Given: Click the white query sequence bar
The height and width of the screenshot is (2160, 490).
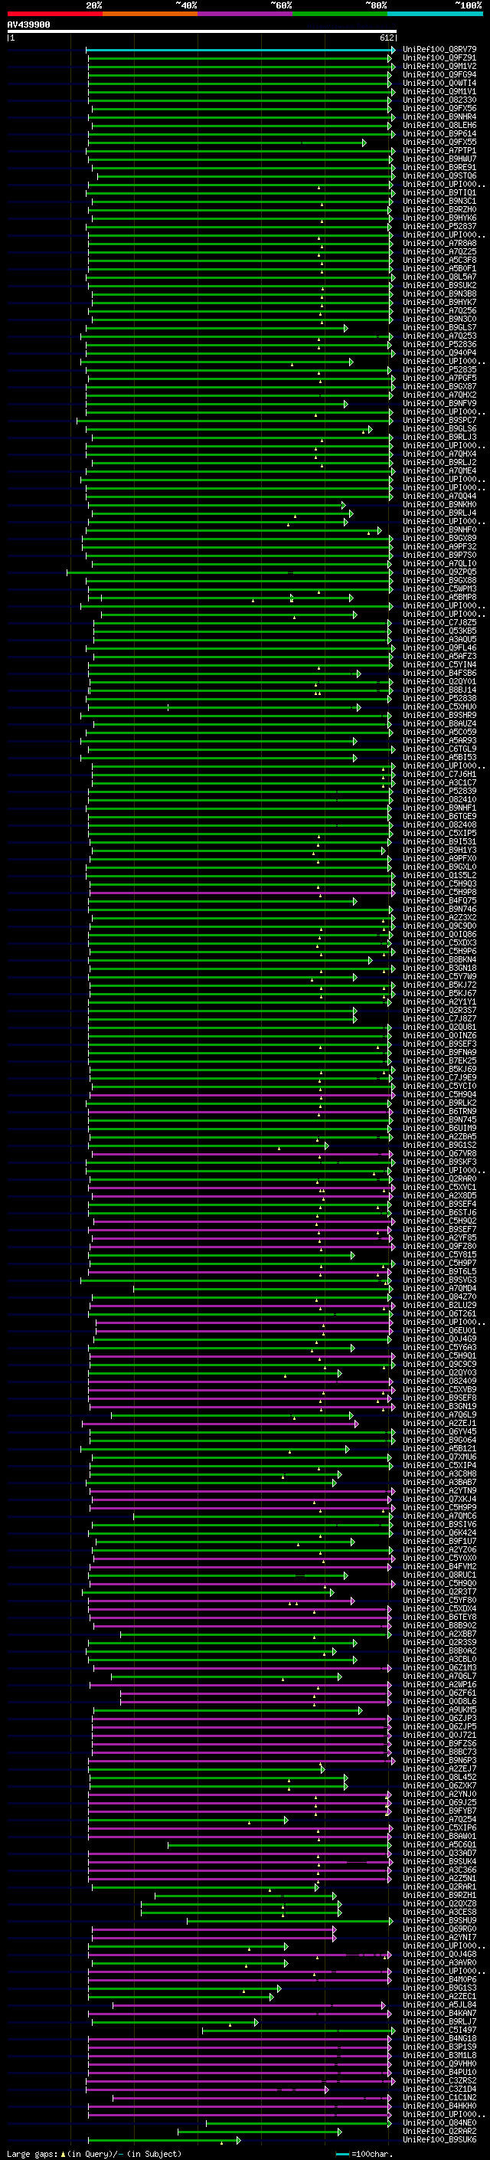Looking at the screenshot, I should pos(201,32).
